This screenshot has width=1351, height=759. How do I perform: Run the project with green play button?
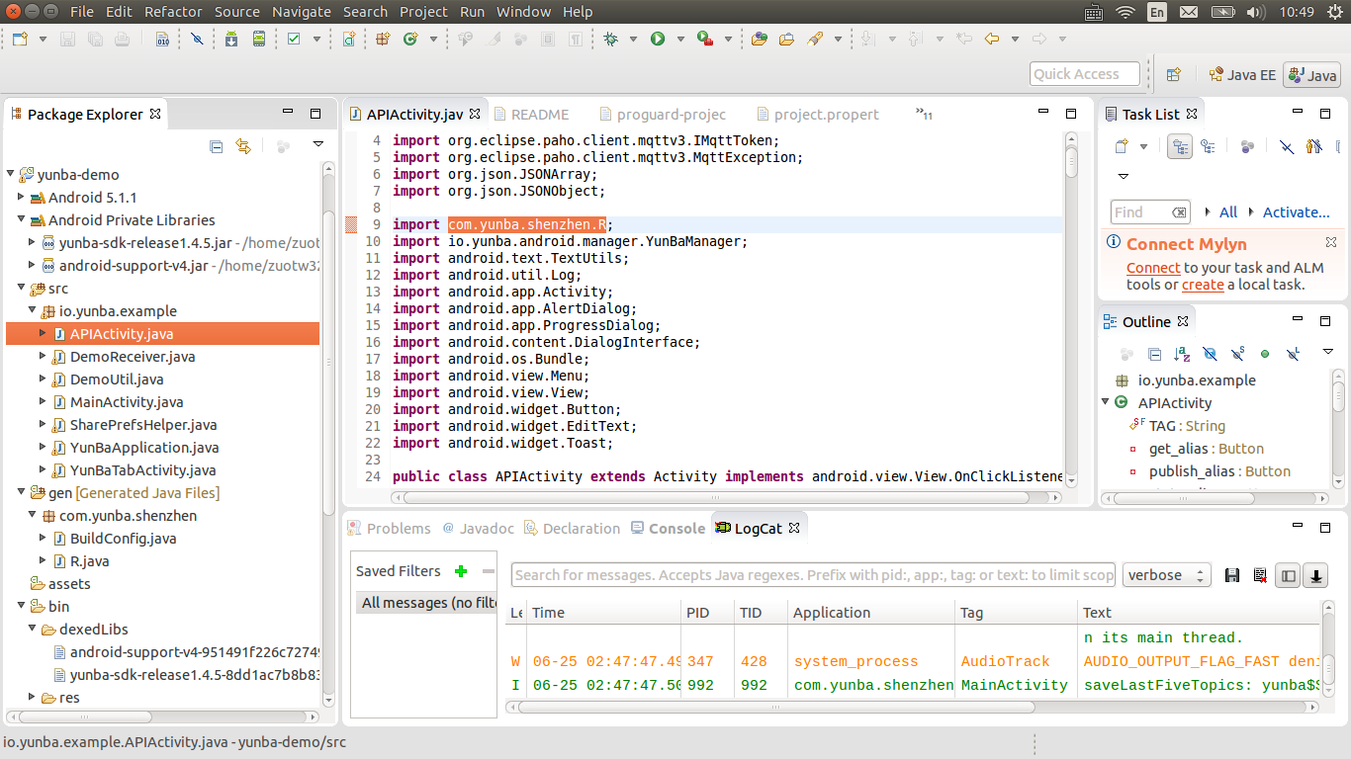coord(658,40)
